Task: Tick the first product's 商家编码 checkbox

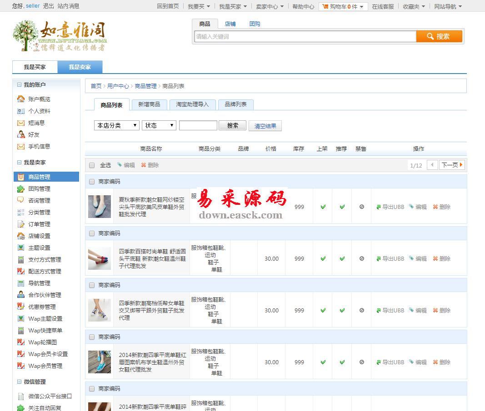Action: pos(92,182)
